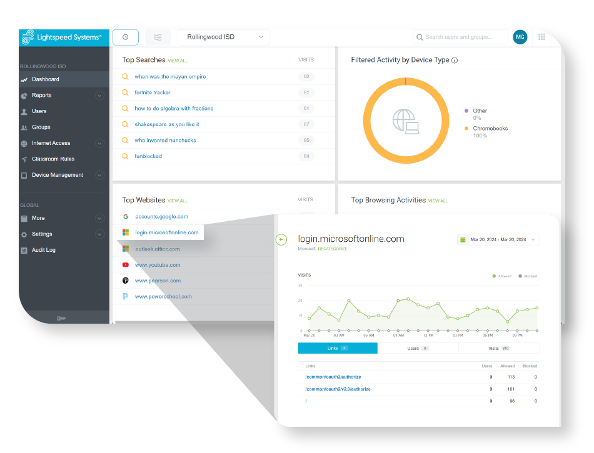Click the PowerSchool icon in Top Websites
Viewport: 594px width, 453px height.
click(126, 296)
